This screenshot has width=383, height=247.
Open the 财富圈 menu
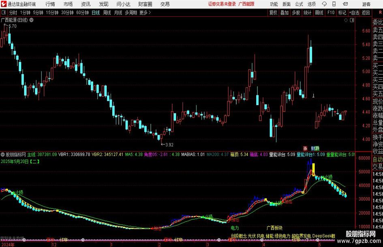[145, 4]
